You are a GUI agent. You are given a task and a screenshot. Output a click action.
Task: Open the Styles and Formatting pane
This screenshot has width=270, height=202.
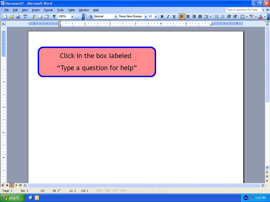(x=90, y=17)
